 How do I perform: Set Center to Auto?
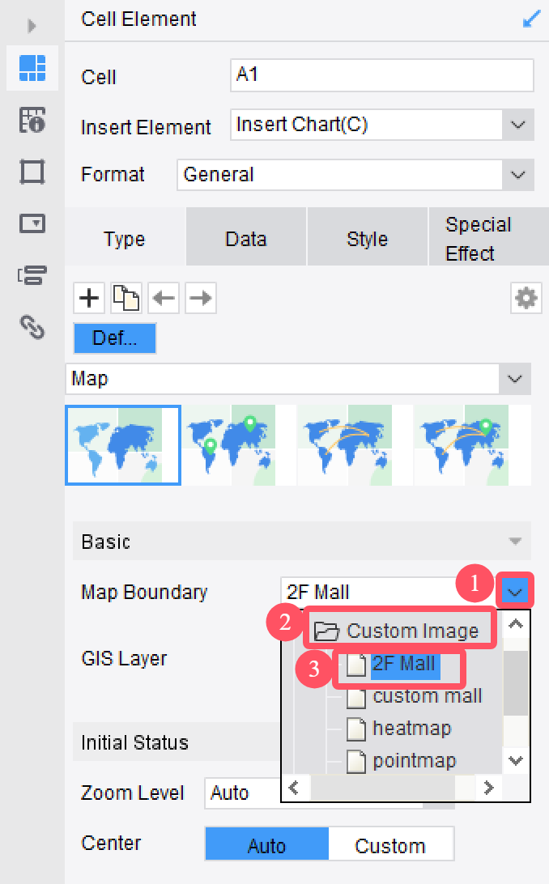click(267, 846)
